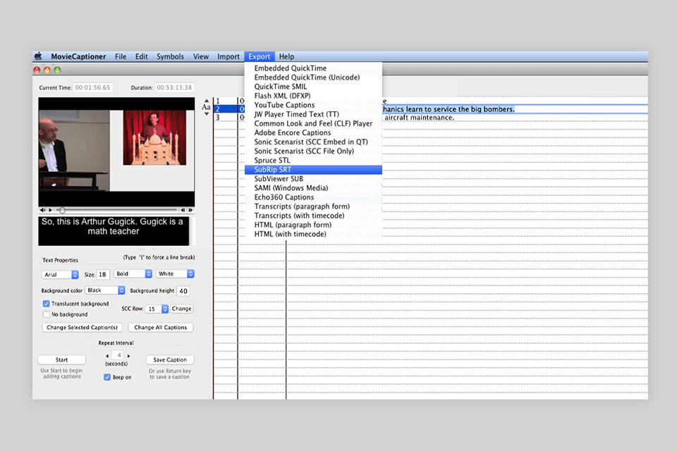Choose Common Look and Feel (CLF) Player
The height and width of the screenshot is (451, 677).
point(313,123)
